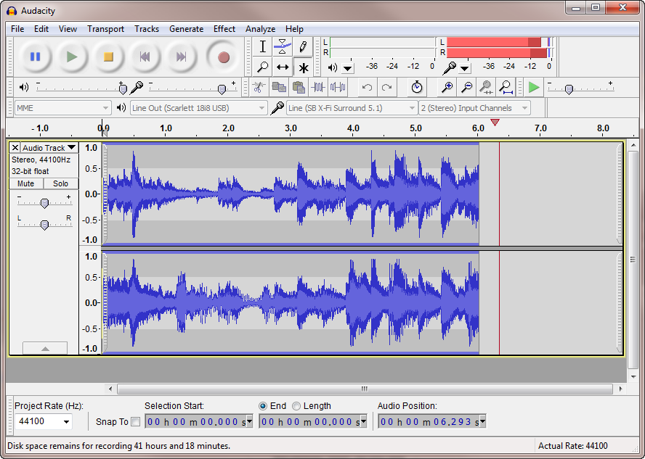Click the Fit Selection zoom icon

(486, 87)
